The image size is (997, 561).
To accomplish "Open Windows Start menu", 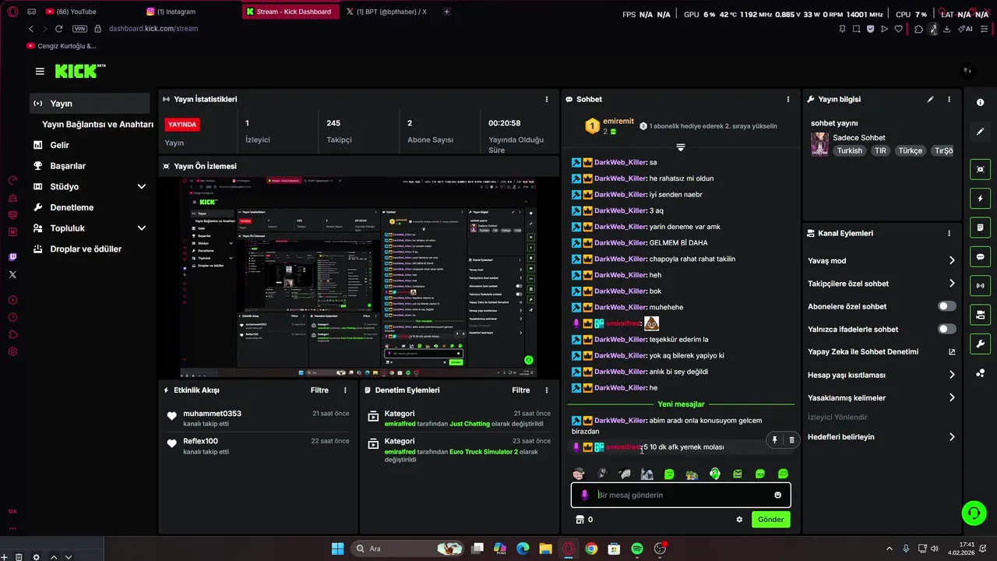I will coord(337,549).
